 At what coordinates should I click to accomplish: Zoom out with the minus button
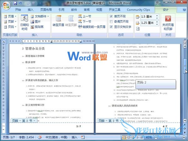pyautogui.click(x=156, y=137)
